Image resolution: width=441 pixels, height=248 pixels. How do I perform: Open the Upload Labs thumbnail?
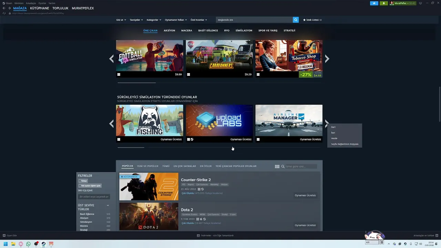(219, 121)
